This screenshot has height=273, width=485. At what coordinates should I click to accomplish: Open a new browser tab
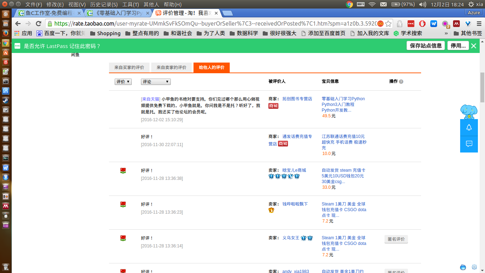click(x=227, y=13)
